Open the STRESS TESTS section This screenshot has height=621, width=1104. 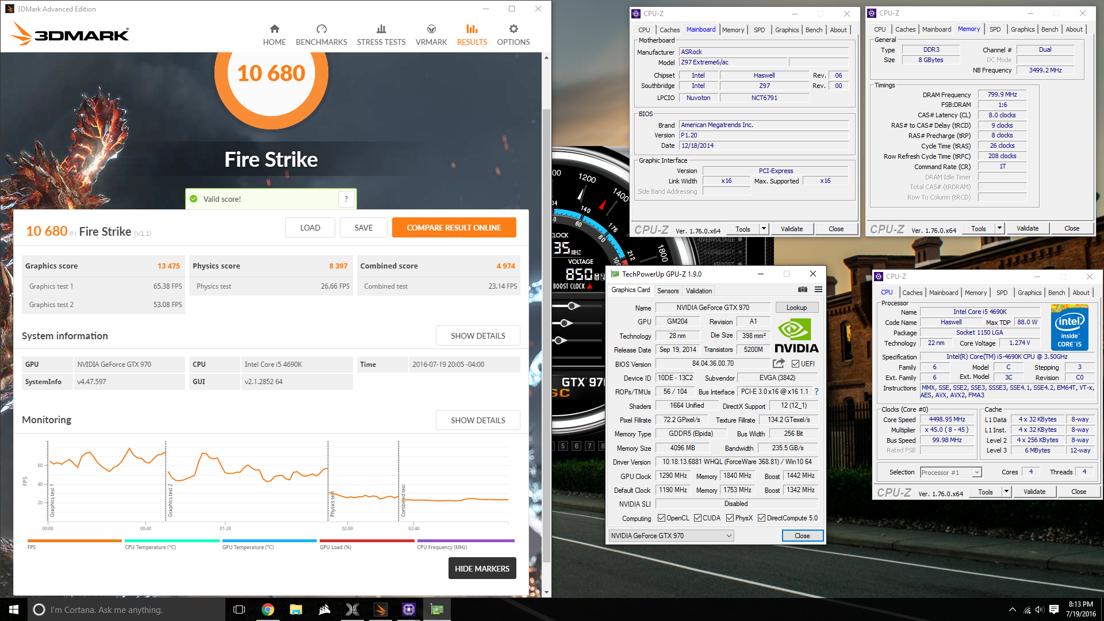[x=381, y=35]
